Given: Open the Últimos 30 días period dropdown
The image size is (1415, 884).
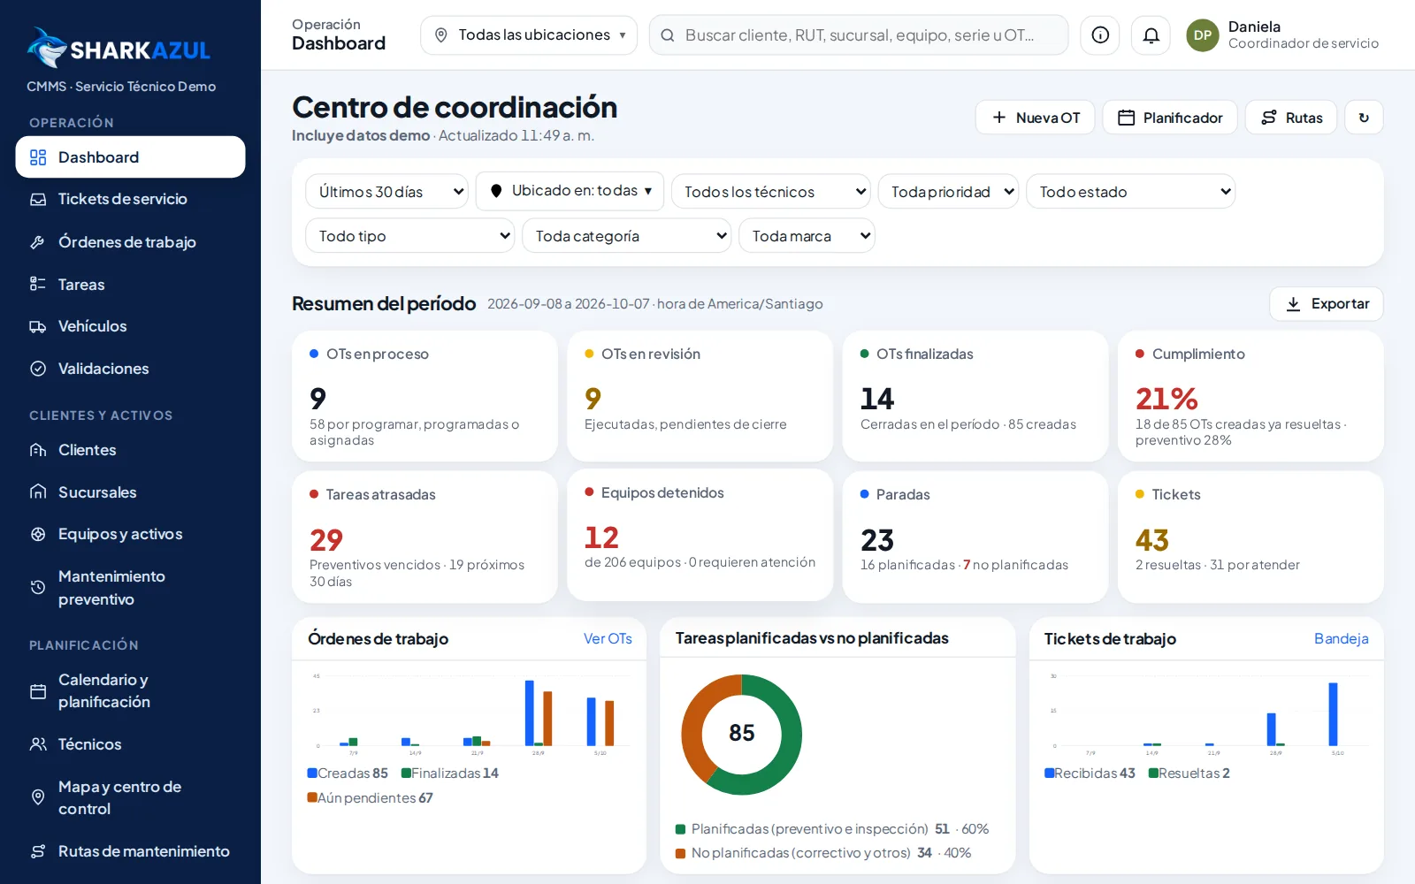Looking at the screenshot, I should (x=386, y=192).
